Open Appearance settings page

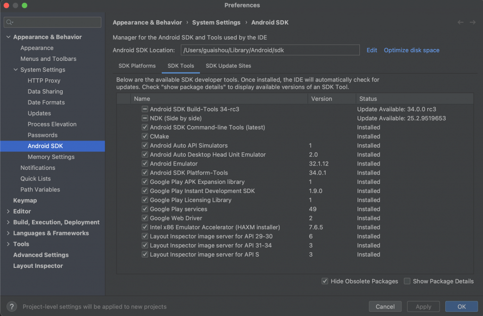click(x=37, y=48)
